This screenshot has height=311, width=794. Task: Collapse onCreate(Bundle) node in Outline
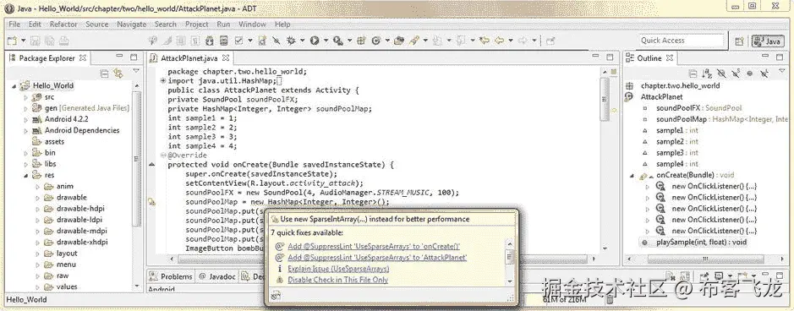tap(632, 175)
